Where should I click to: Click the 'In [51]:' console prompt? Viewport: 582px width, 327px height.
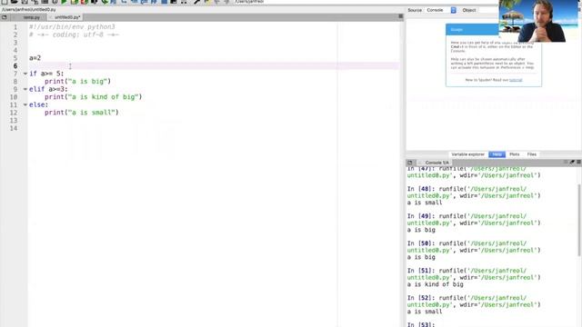tap(421, 271)
